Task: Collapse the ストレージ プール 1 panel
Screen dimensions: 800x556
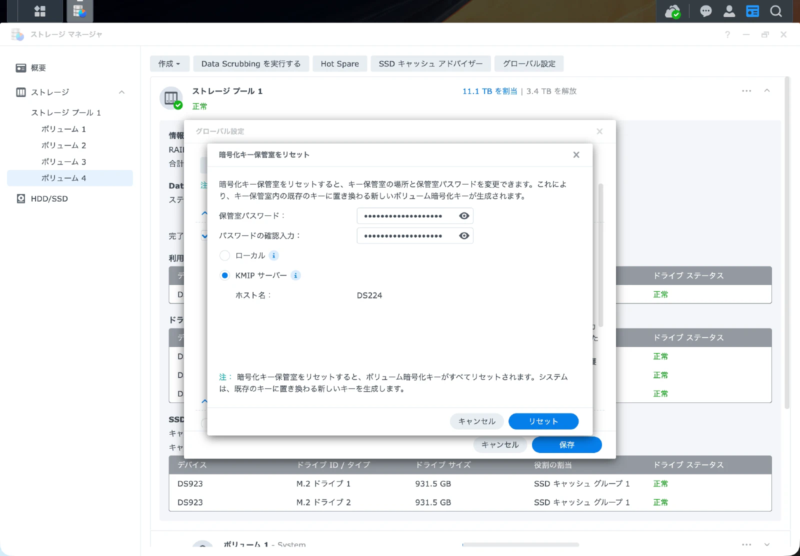Action: (x=767, y=90)
